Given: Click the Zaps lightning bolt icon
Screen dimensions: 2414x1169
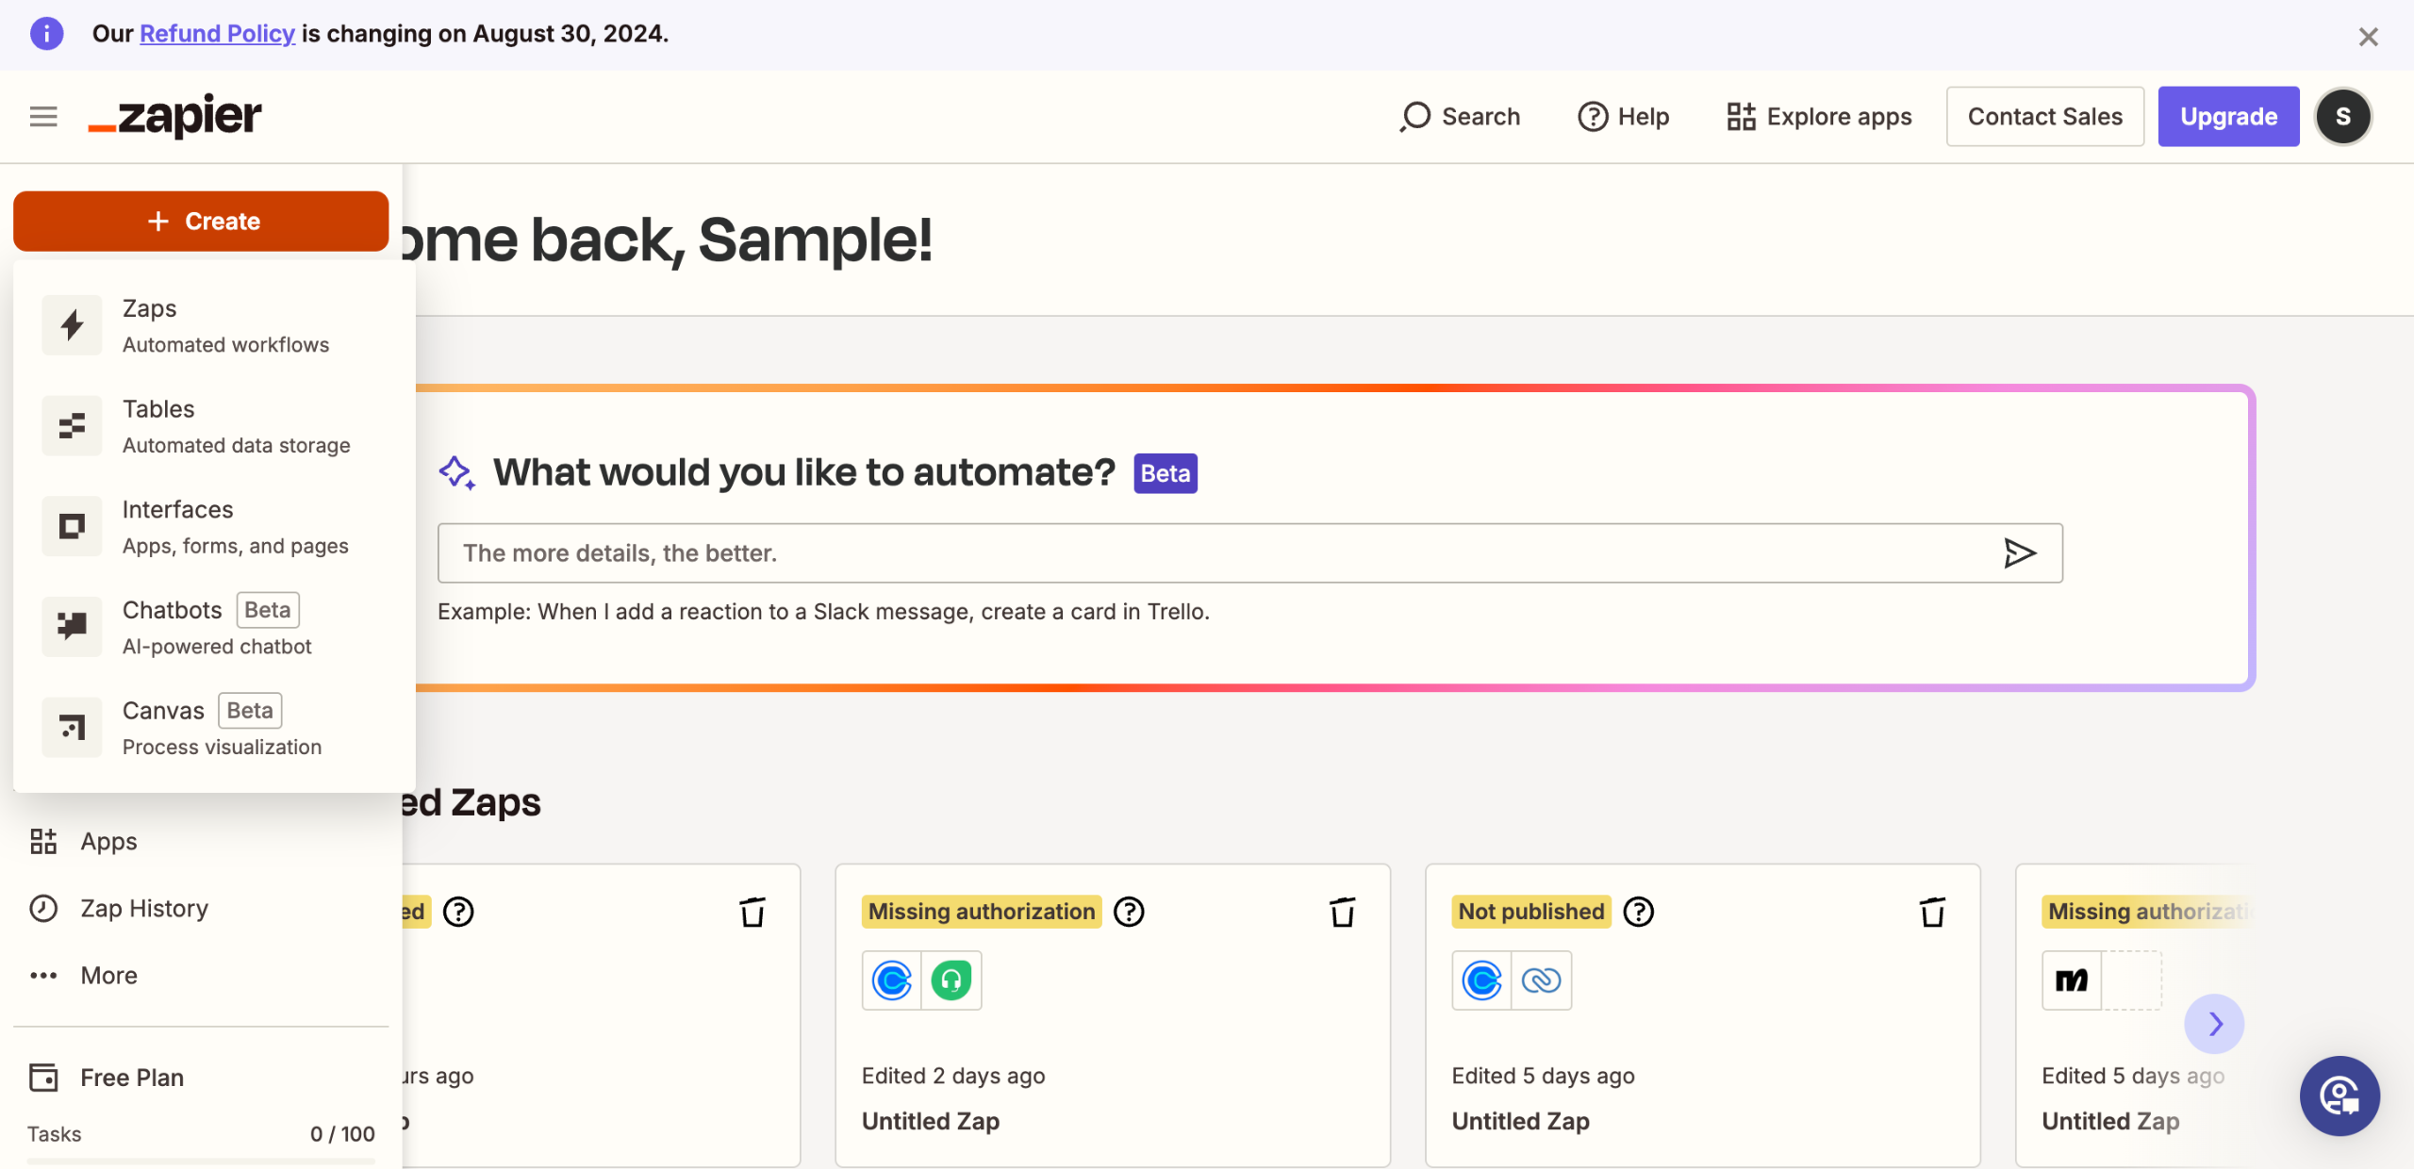Looking at the screenshot, I should pyautogui.click(x=72, y=325).
